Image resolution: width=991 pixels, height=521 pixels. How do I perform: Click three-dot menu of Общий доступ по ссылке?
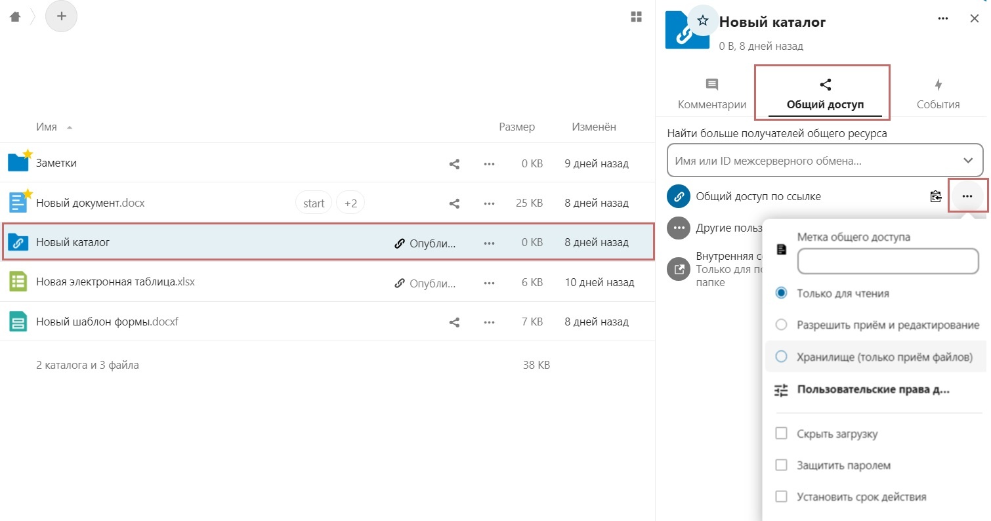tap(967, 196)
